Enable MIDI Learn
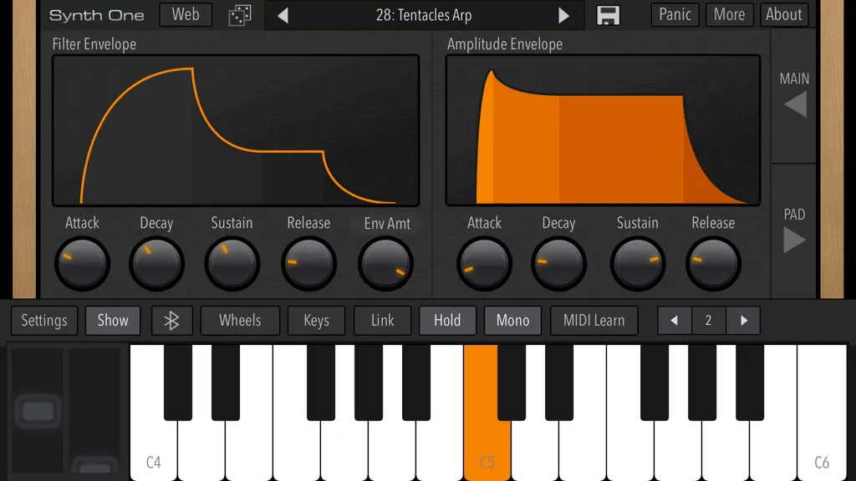Image resolution: width=856 pixels, height=481 pixels. (594, 321)
